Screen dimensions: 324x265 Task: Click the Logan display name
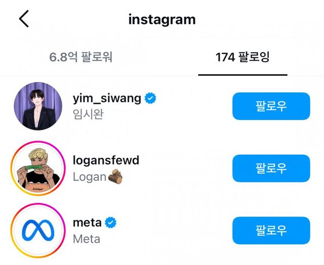(x=89, y=177)
